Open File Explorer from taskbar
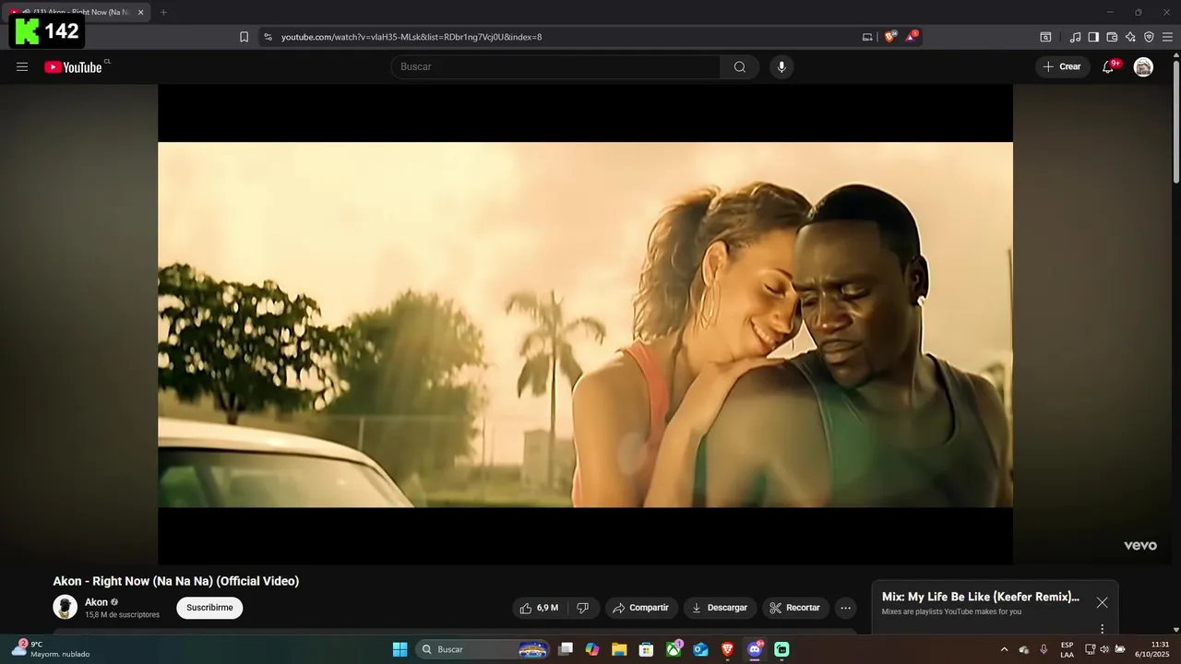This screenshot has height=664, width=1181. [x=619, y=649]
